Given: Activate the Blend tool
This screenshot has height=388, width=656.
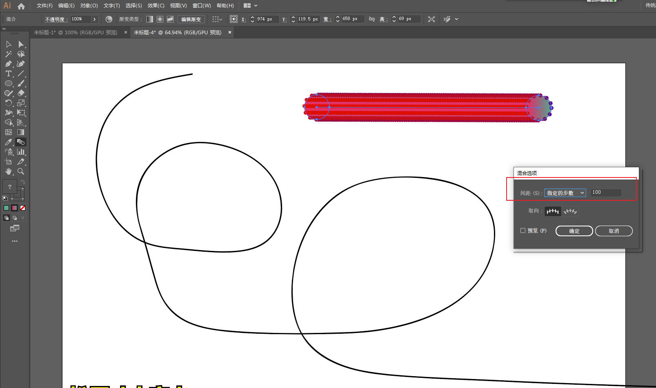Looking at the screenshot, I should (x=21, y=142).
